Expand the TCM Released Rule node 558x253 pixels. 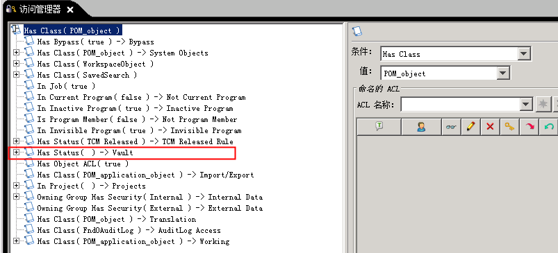(16, 141)
